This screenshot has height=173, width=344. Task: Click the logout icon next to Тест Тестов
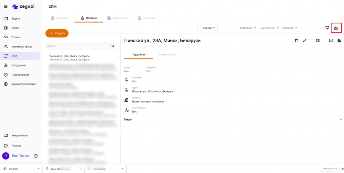click(36, 156)
